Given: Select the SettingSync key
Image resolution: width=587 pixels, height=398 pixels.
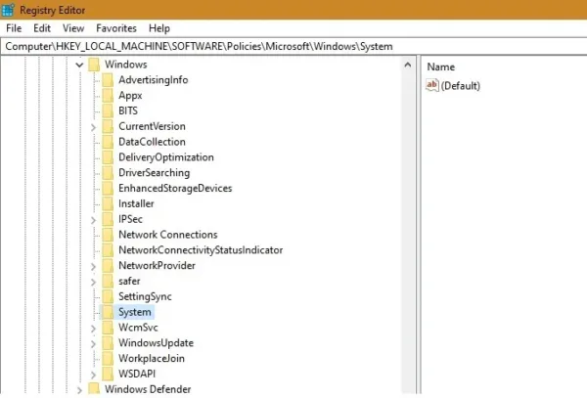Looking at the screenshot, I should point(145,296).
